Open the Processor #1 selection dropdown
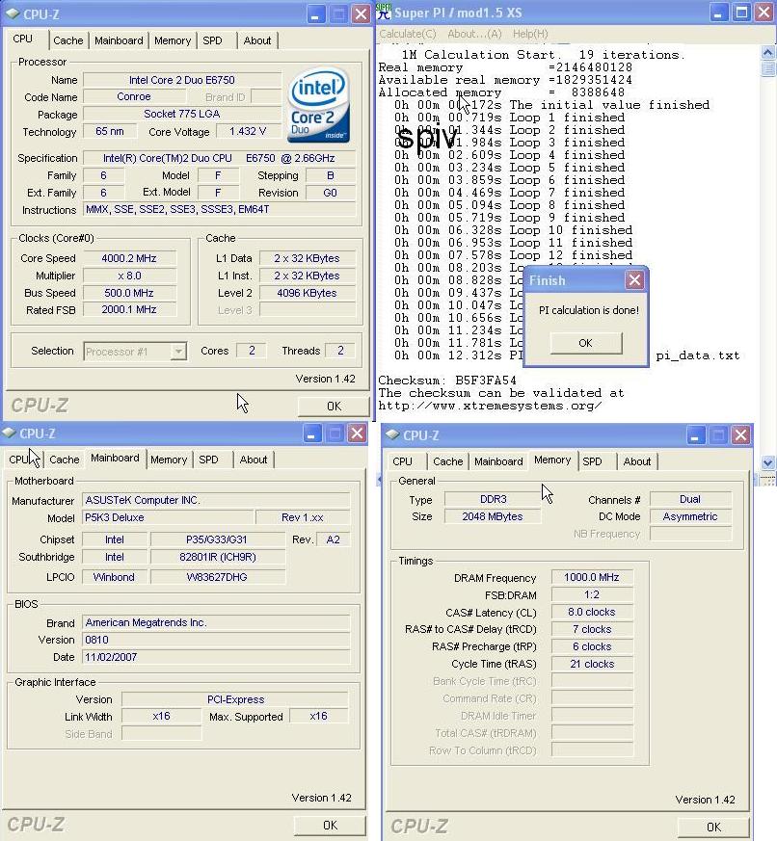Screen dimensions: 777x841 click(x=178, y=352)
